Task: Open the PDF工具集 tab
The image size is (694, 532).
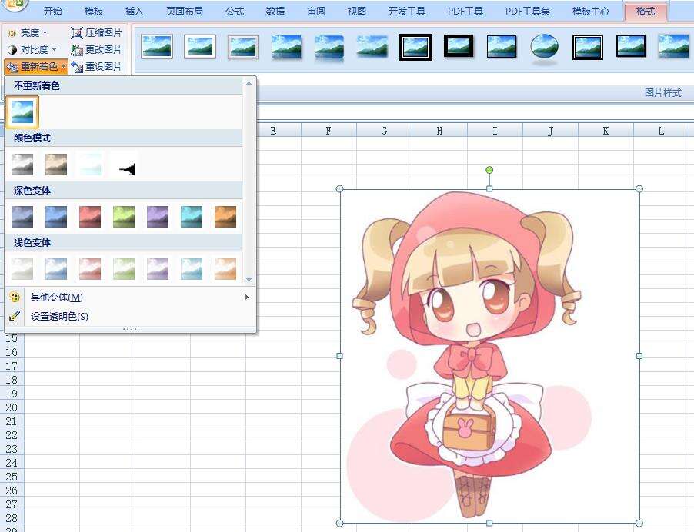Action: point(528,11)
